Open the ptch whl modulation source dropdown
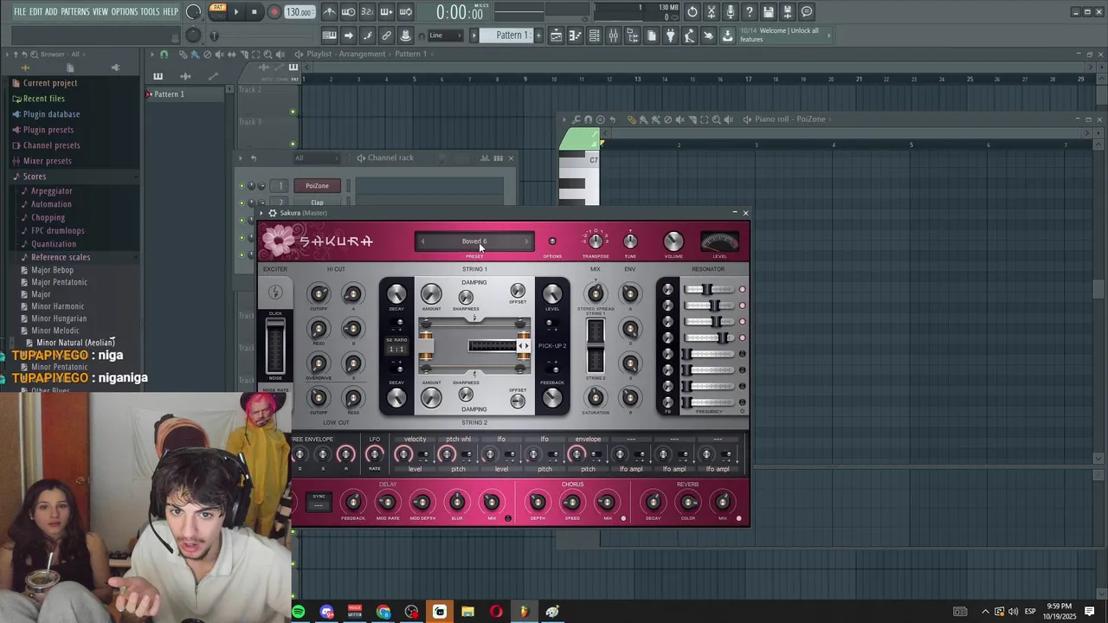 458,439
